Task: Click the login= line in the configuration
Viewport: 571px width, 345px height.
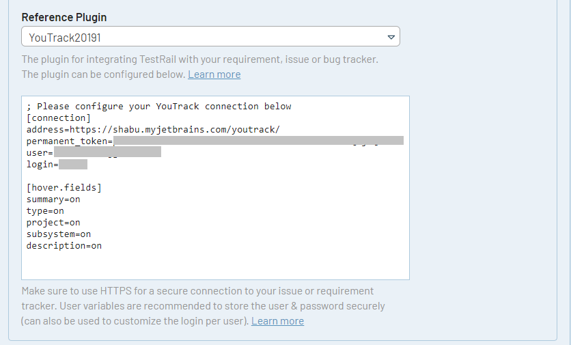Action: pos(42,164)
